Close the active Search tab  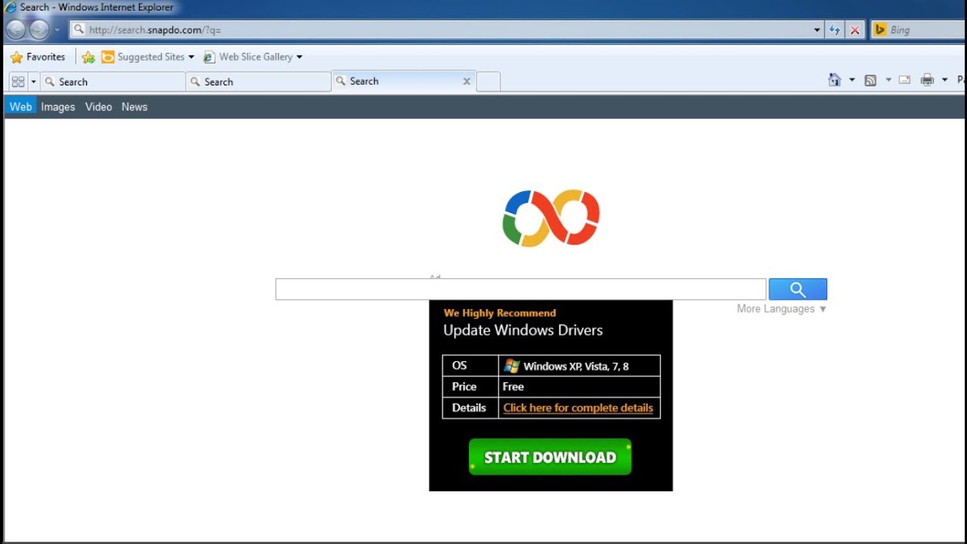point(467,82)
